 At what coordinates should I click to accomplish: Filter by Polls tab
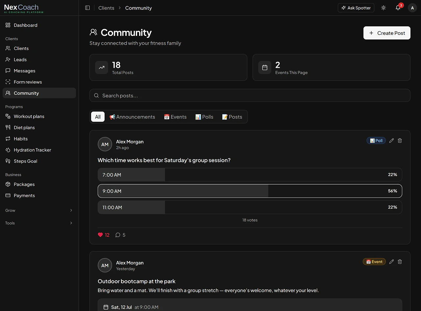pyautogui.click(x=204, y=117)
